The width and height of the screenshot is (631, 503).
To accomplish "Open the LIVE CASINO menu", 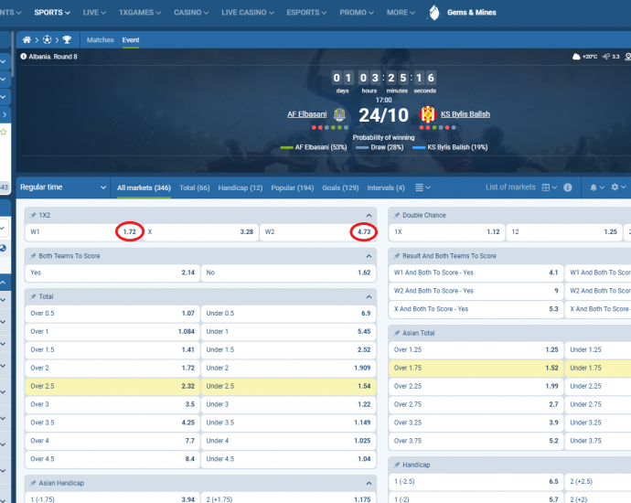I will 248,13.
